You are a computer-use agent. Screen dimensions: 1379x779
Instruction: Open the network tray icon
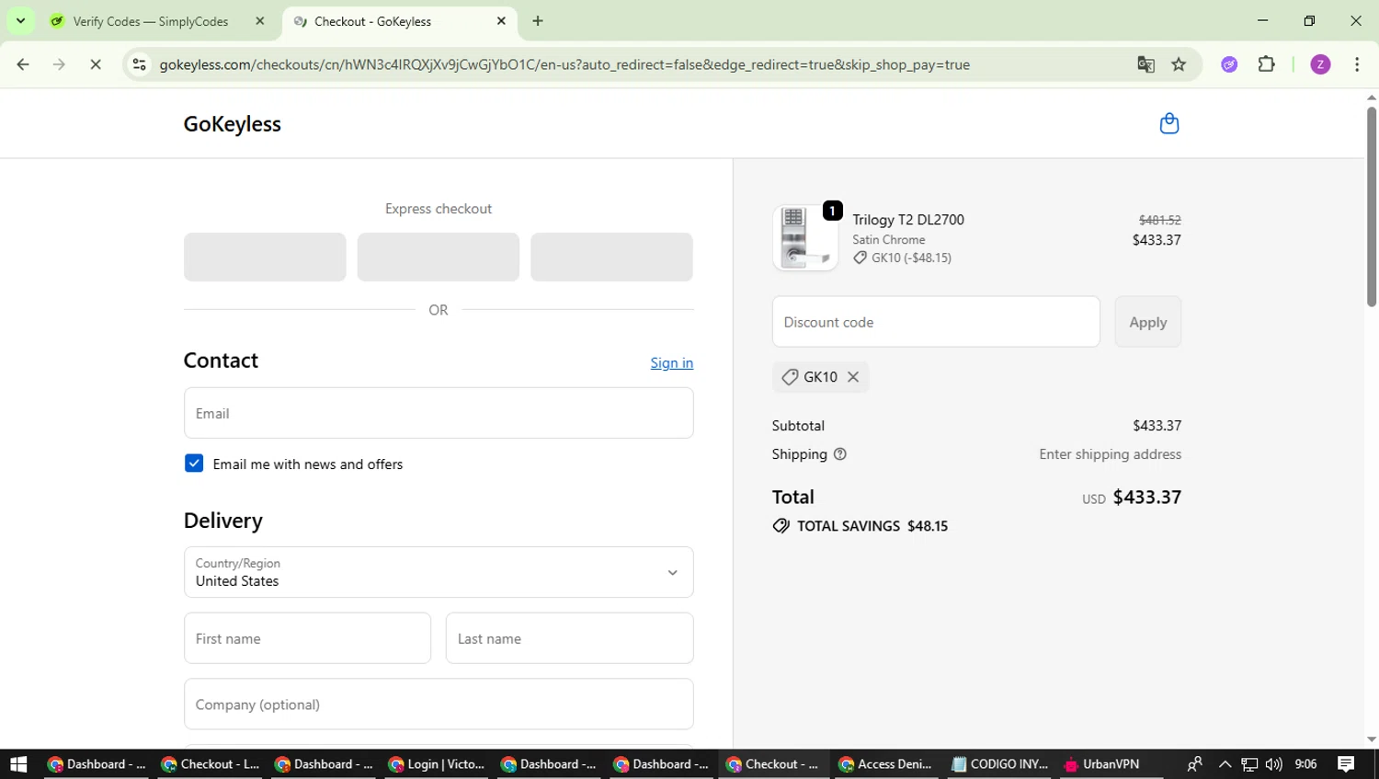pos(1249,764)
